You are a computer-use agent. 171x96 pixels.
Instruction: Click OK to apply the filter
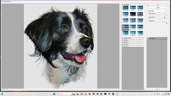pos(158,5)
